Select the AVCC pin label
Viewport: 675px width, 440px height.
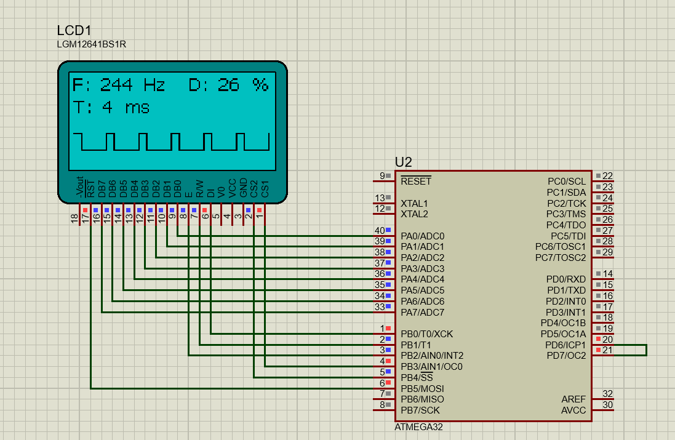click(x=573, y=410)
